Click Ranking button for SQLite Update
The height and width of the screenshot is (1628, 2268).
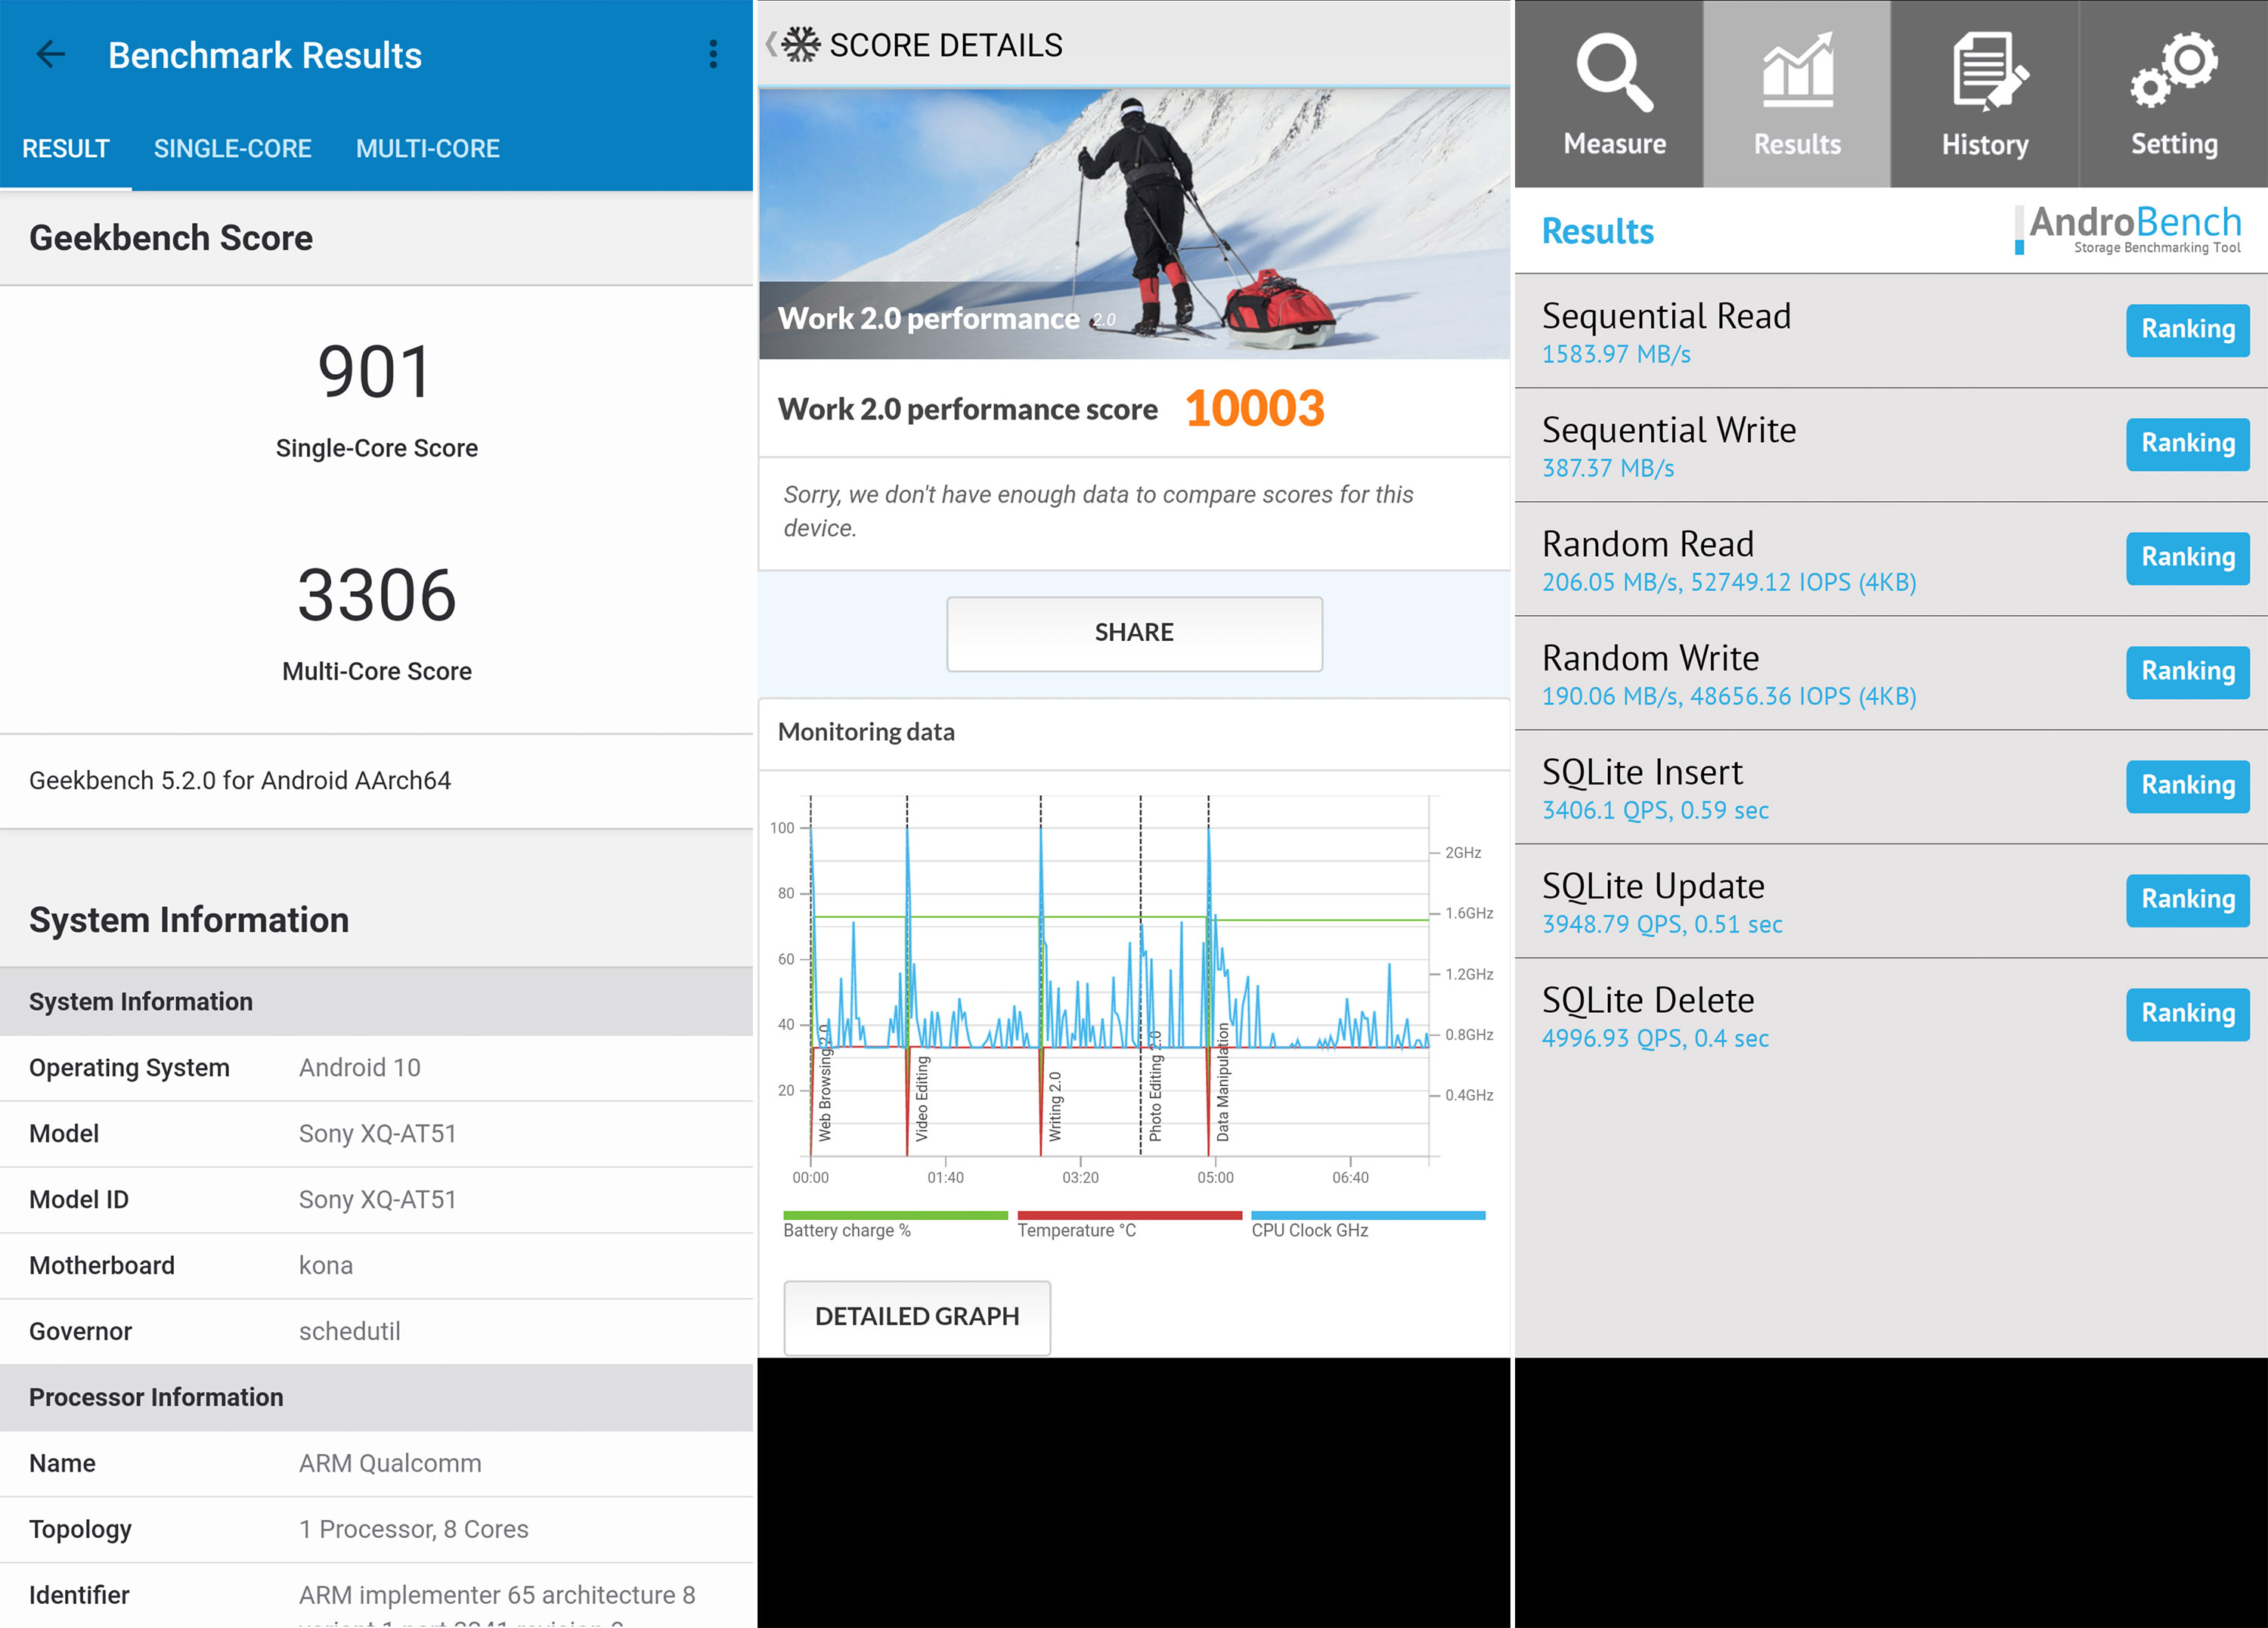[2188, 899]
